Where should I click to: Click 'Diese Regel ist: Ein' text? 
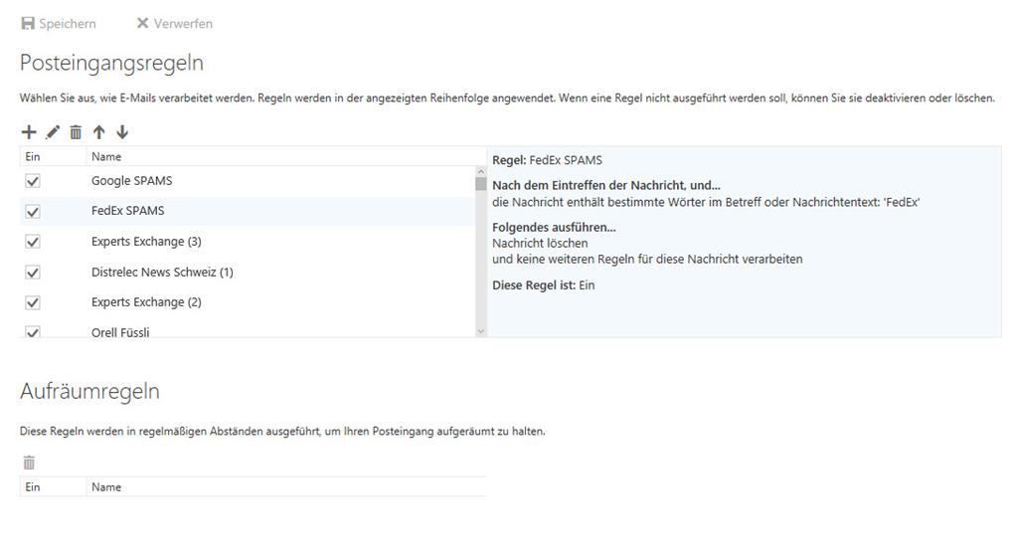(543, 284)
